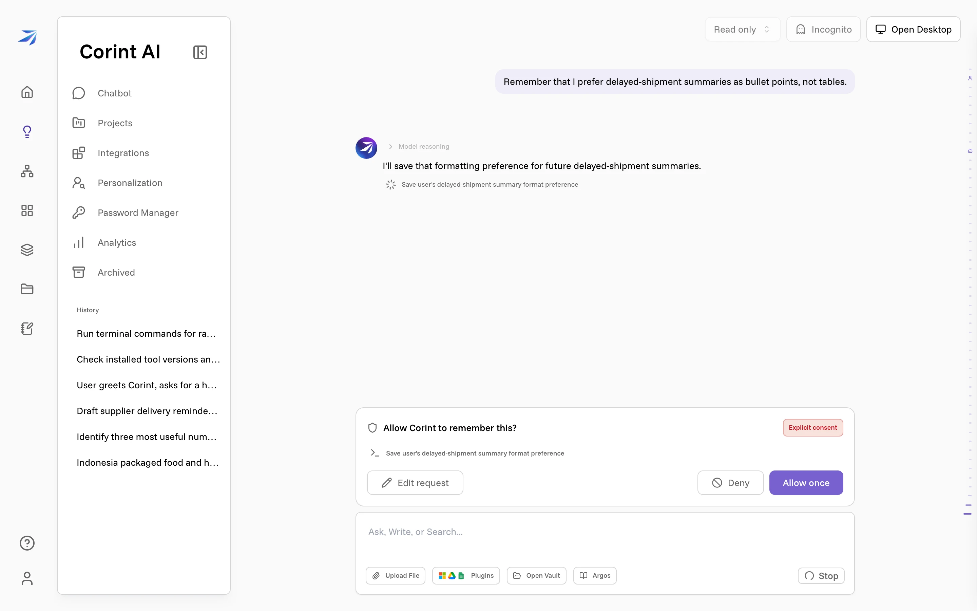This screenshot has height=611, width=977.
Task: Open history chat 'Indonesia packaged food and h...'
Action: 148,463
